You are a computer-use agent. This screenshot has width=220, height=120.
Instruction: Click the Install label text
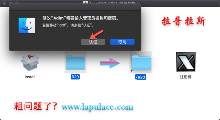coord(30,77)
